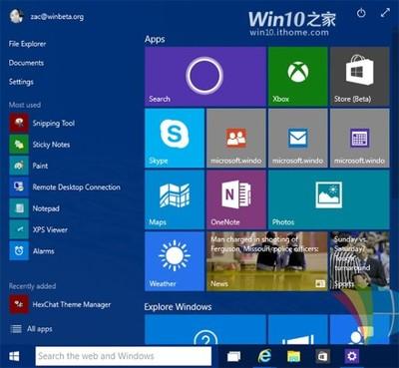Viewport: 399px width, 368px height.
Task: Launch the OneNote tile
Action: click(x=236, y=199)
